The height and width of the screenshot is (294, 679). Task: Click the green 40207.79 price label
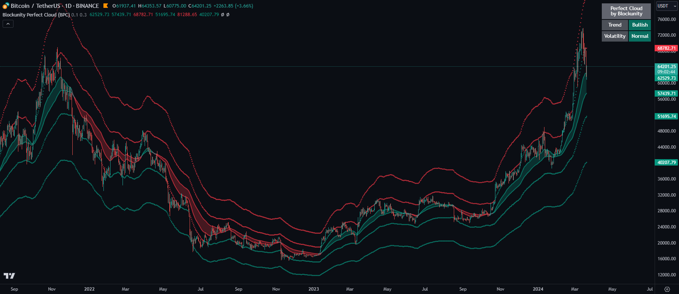[666, 163]
